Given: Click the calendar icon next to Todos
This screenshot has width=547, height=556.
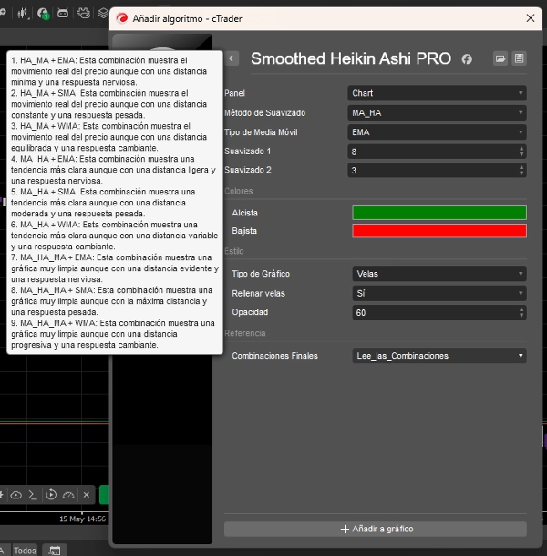Looking at the screenshot, I should [55, 550].
